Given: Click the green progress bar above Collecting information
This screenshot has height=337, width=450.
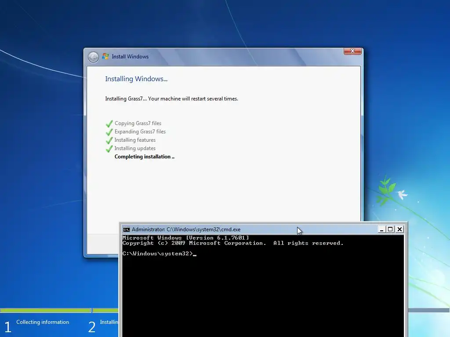Looking at the screenshot, I should click(45, 310).
